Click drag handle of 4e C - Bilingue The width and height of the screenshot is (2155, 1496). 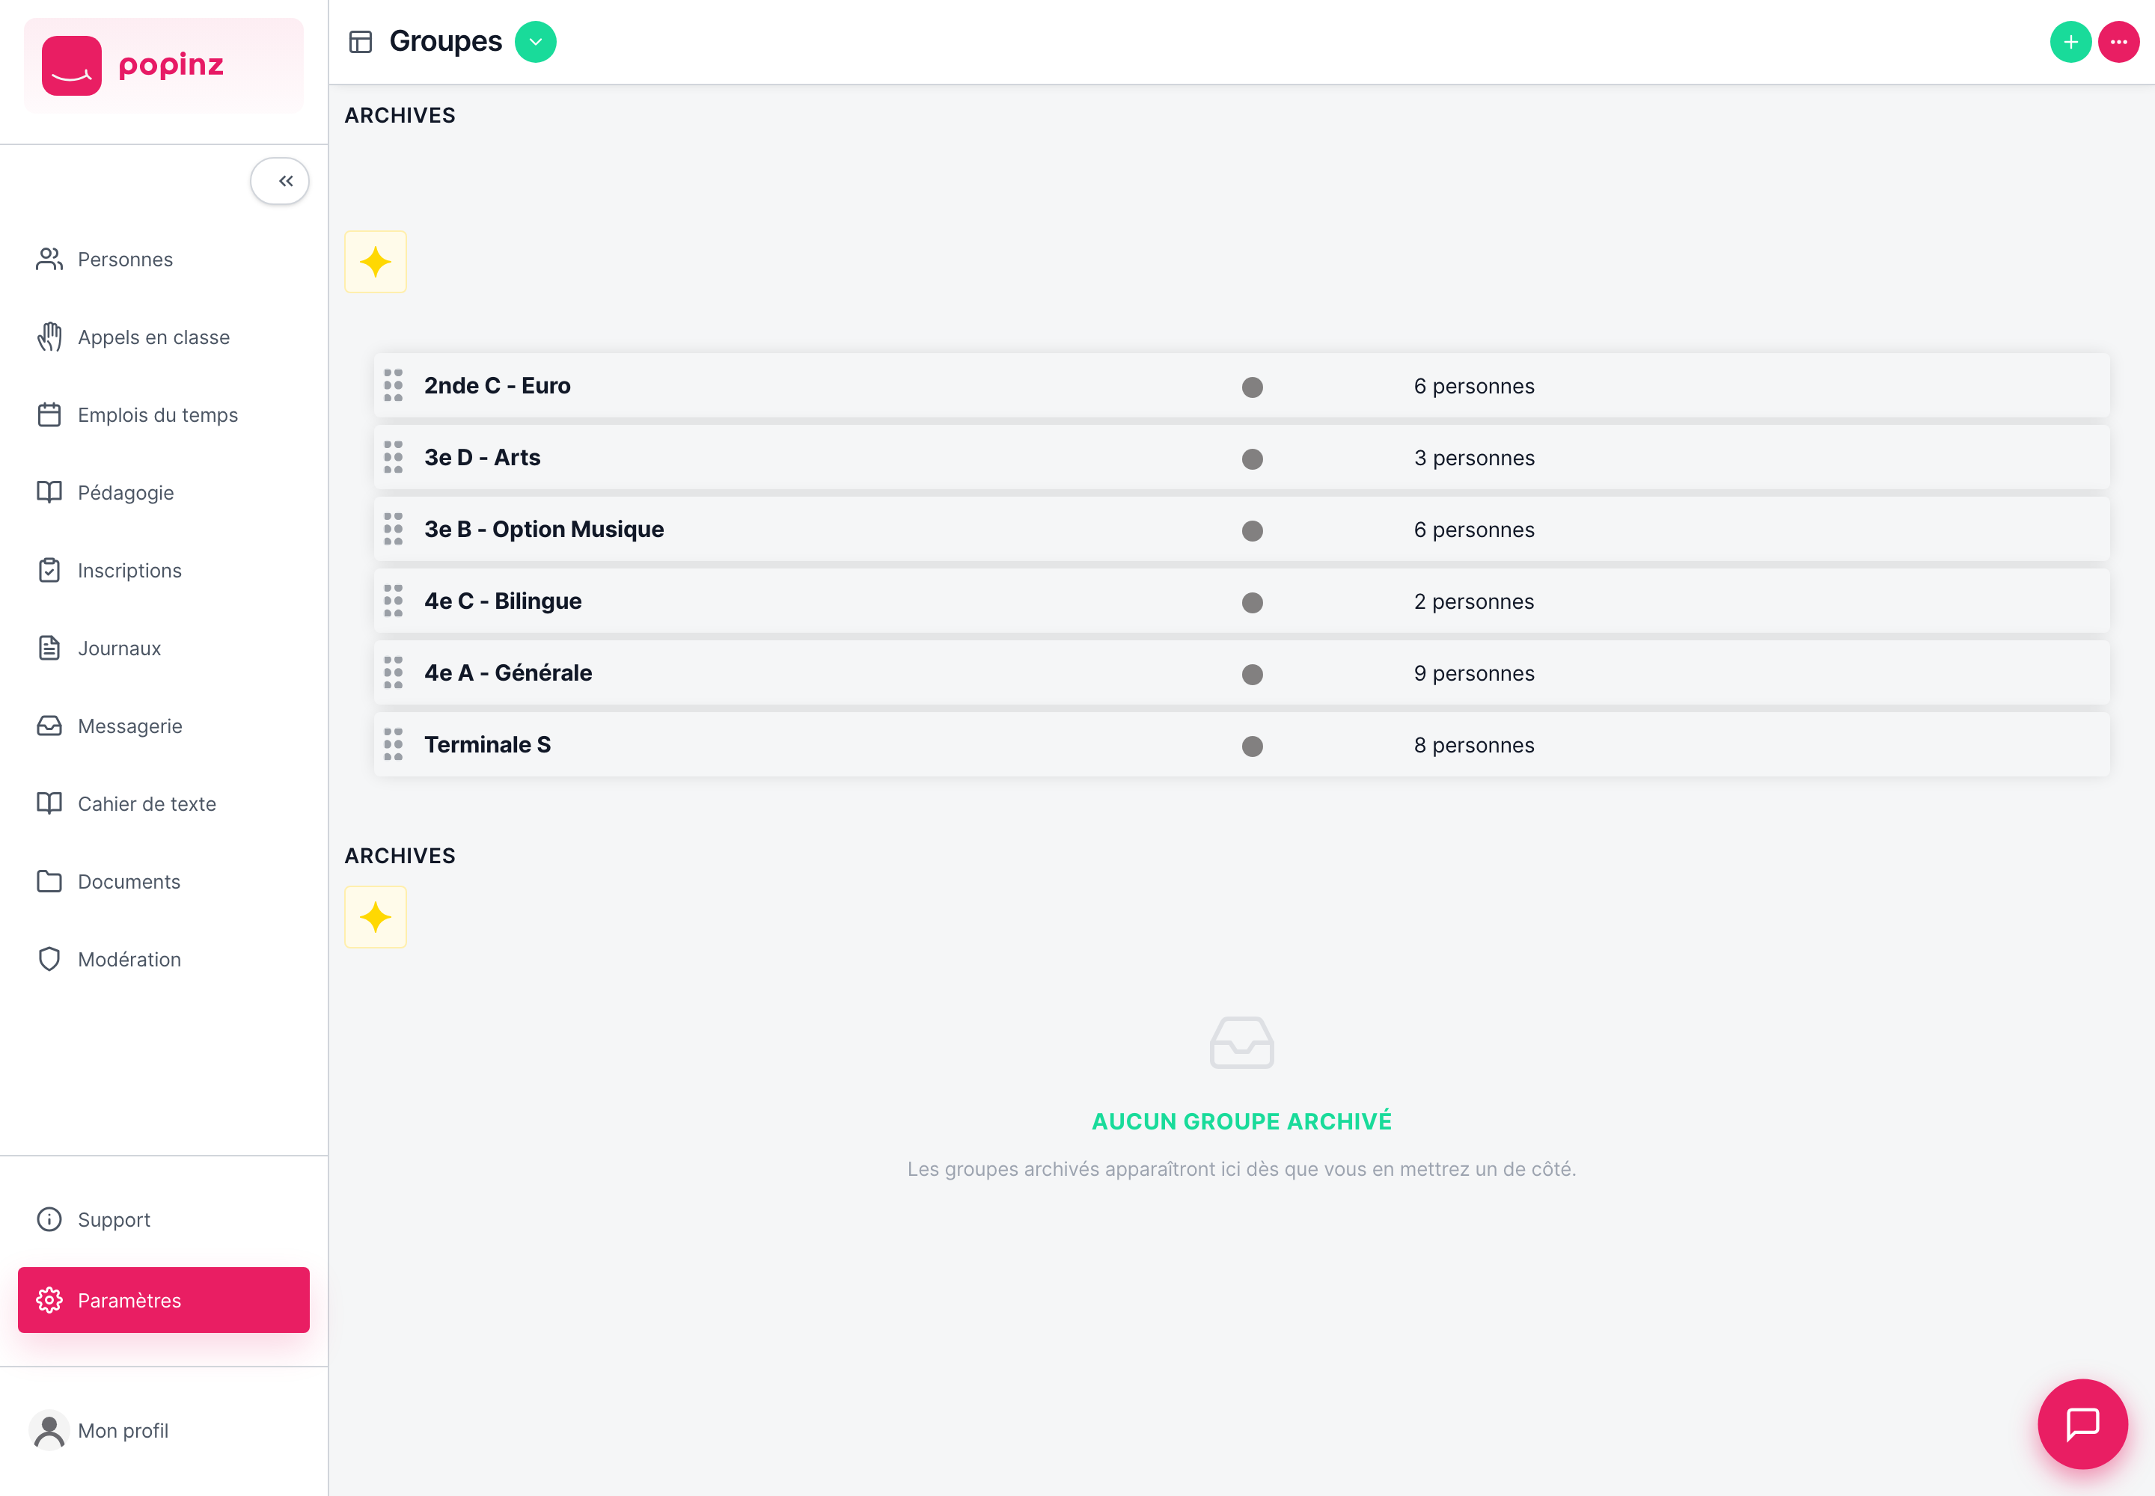[x=393, y=601]
